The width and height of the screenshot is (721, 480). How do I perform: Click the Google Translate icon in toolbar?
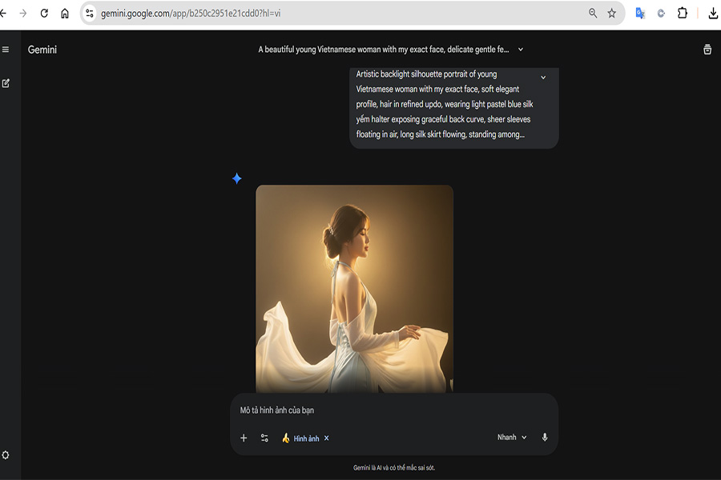point(640,14)
